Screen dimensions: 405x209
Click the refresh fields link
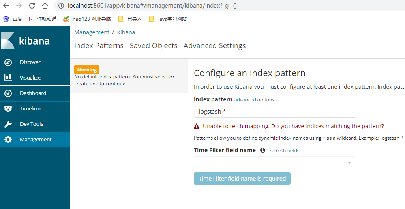point(284,150)
